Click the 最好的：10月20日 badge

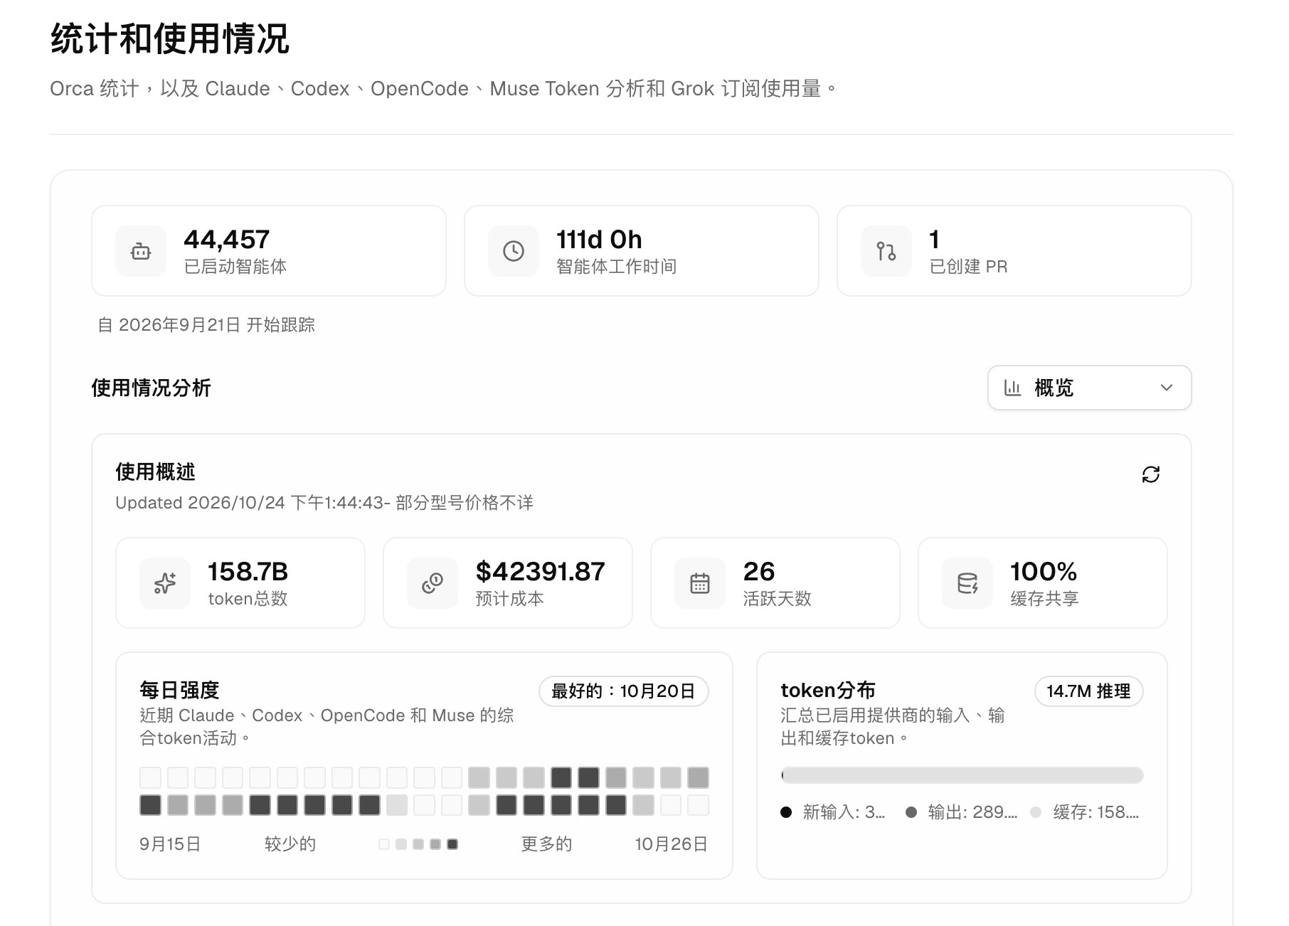click(624, 691)
